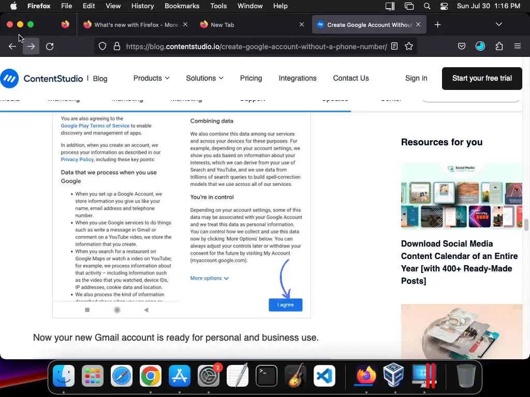
Task: Open the Contact Us link
Action: click(351, 78)
